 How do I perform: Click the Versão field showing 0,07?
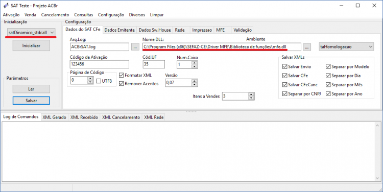point(179,83)
